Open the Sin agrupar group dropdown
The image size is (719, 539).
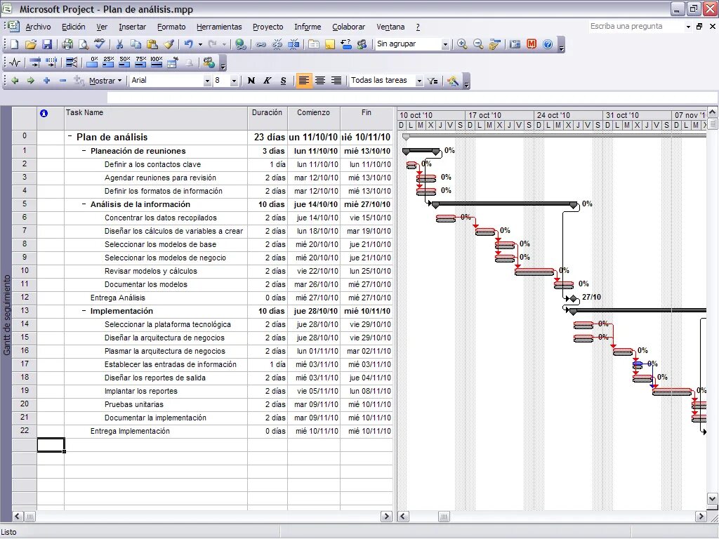pyautogui.click(x=445, y=44)
